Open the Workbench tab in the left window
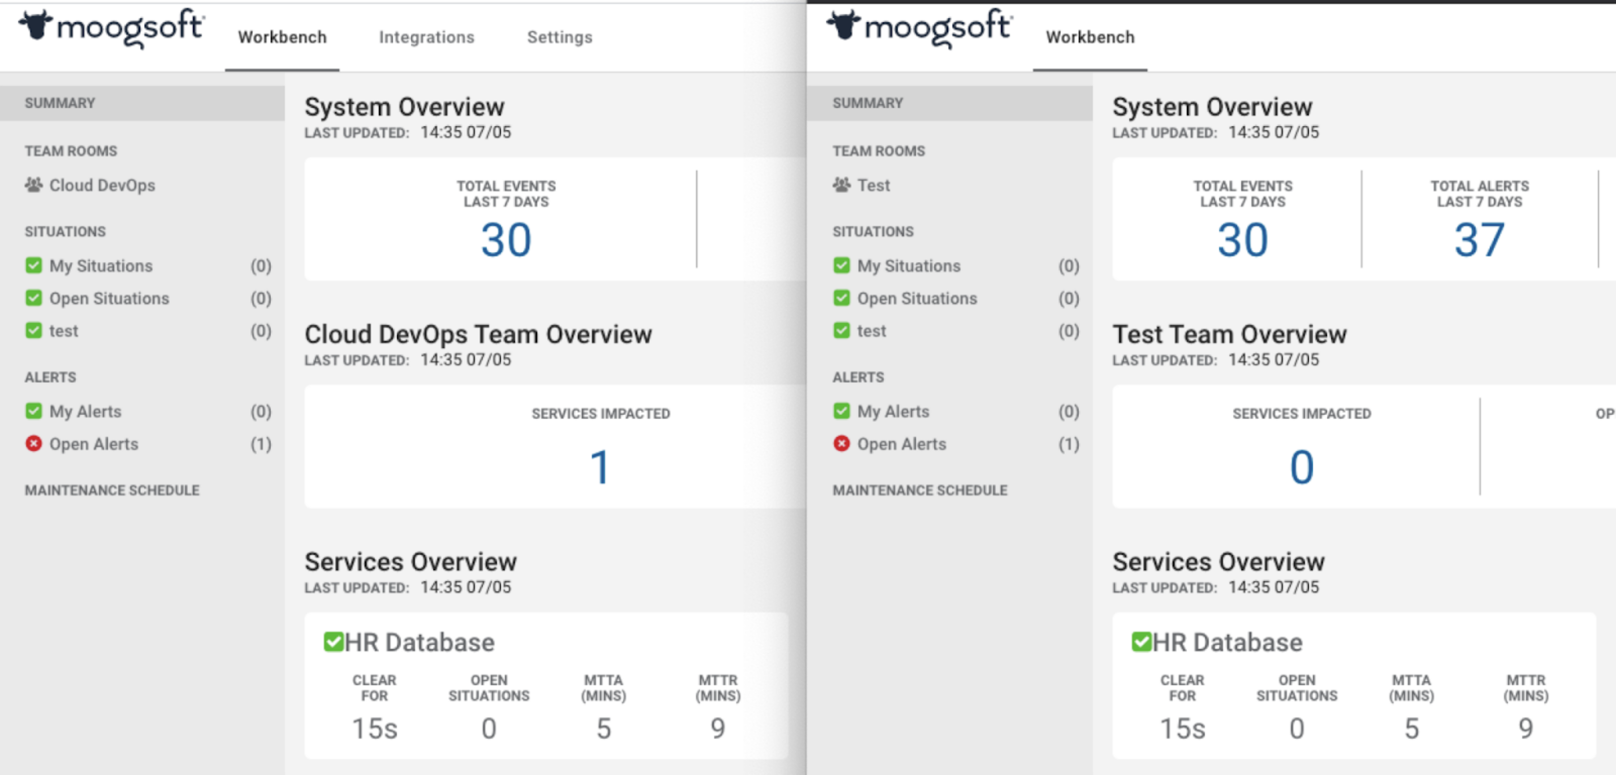This screenshot has width=1616, height=775. (282, 38)
